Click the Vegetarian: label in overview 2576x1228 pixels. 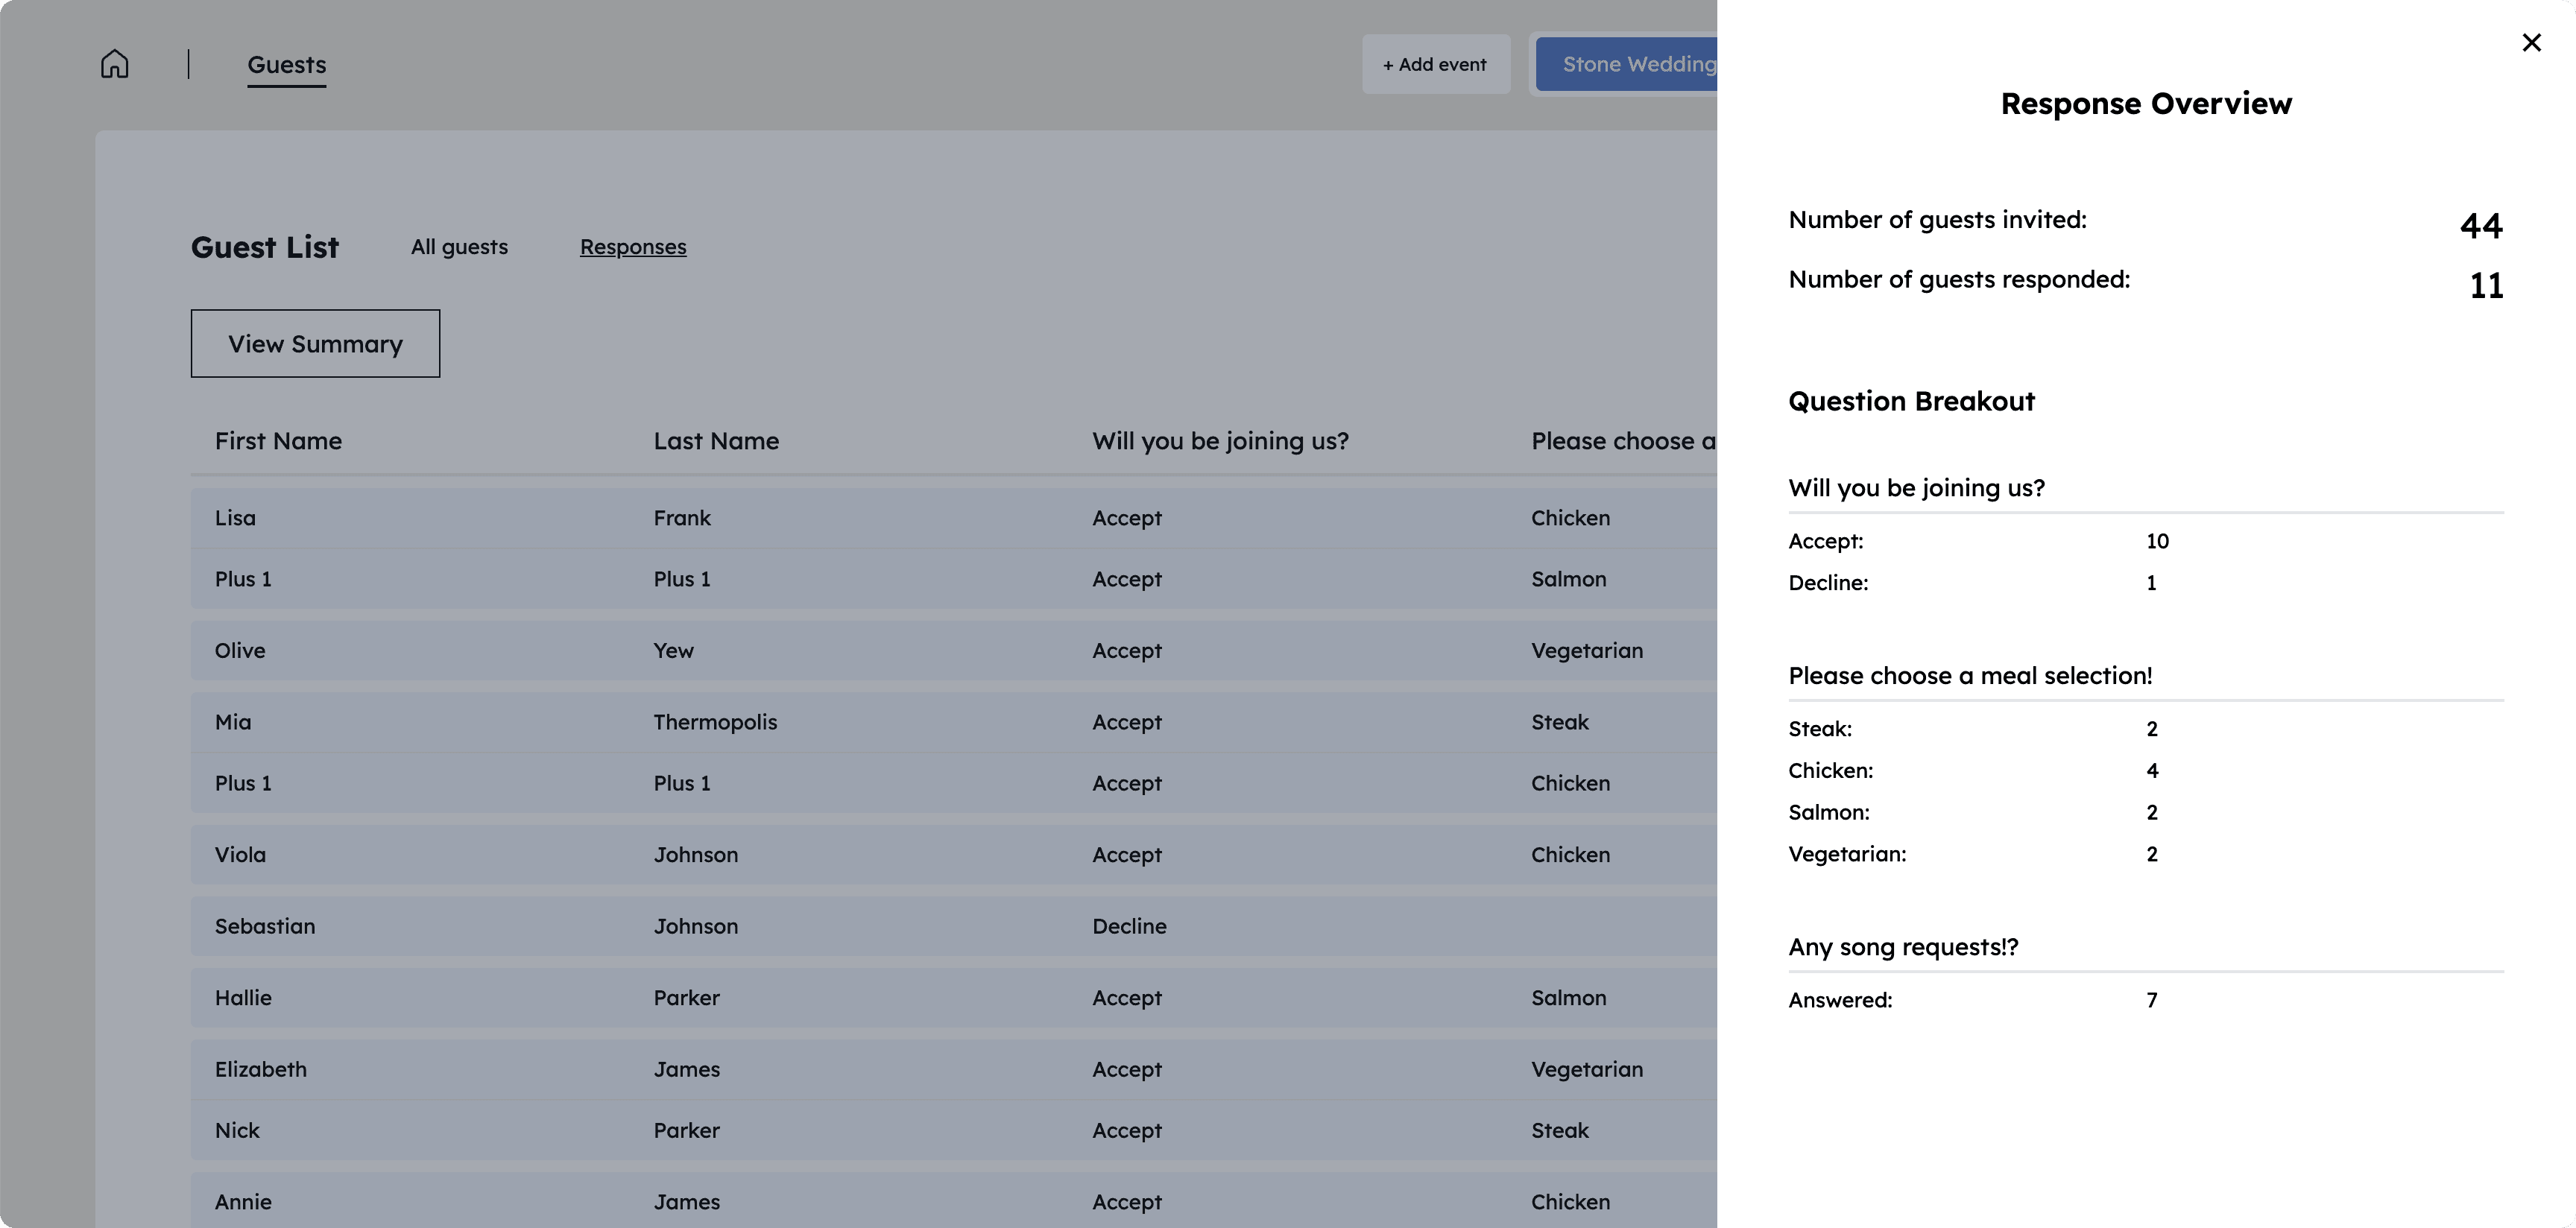coord(1847,854)
